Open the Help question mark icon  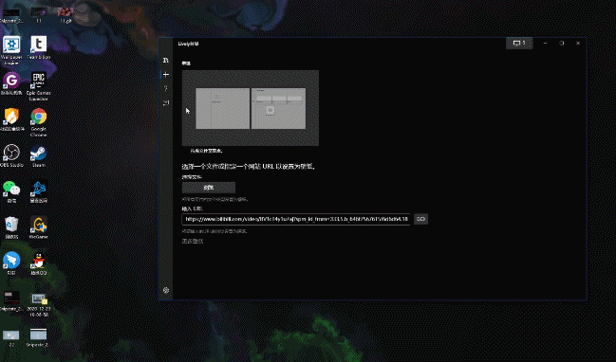tap(166, 89)
